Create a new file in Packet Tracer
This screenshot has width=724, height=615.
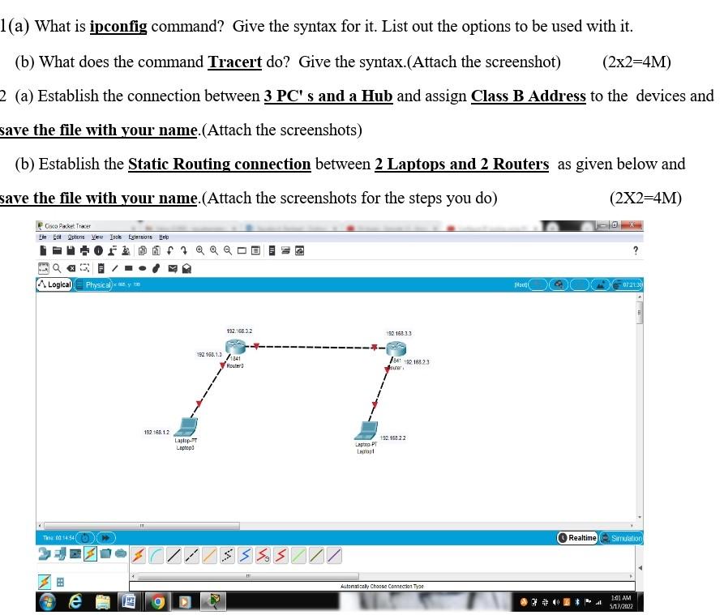pos(41,250)
